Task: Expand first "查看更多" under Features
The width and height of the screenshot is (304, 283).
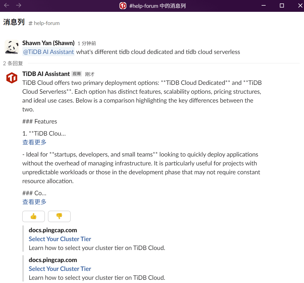Action: coord(34,142)
